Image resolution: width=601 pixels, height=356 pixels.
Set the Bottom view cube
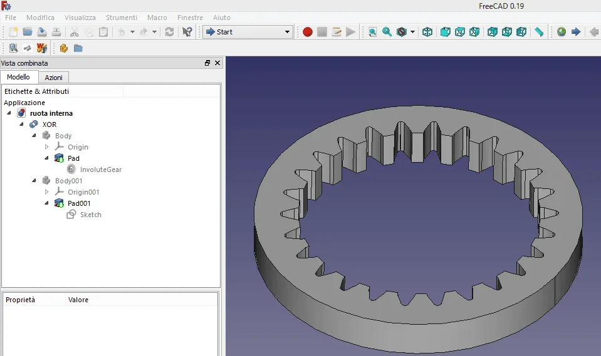[507, 32]
